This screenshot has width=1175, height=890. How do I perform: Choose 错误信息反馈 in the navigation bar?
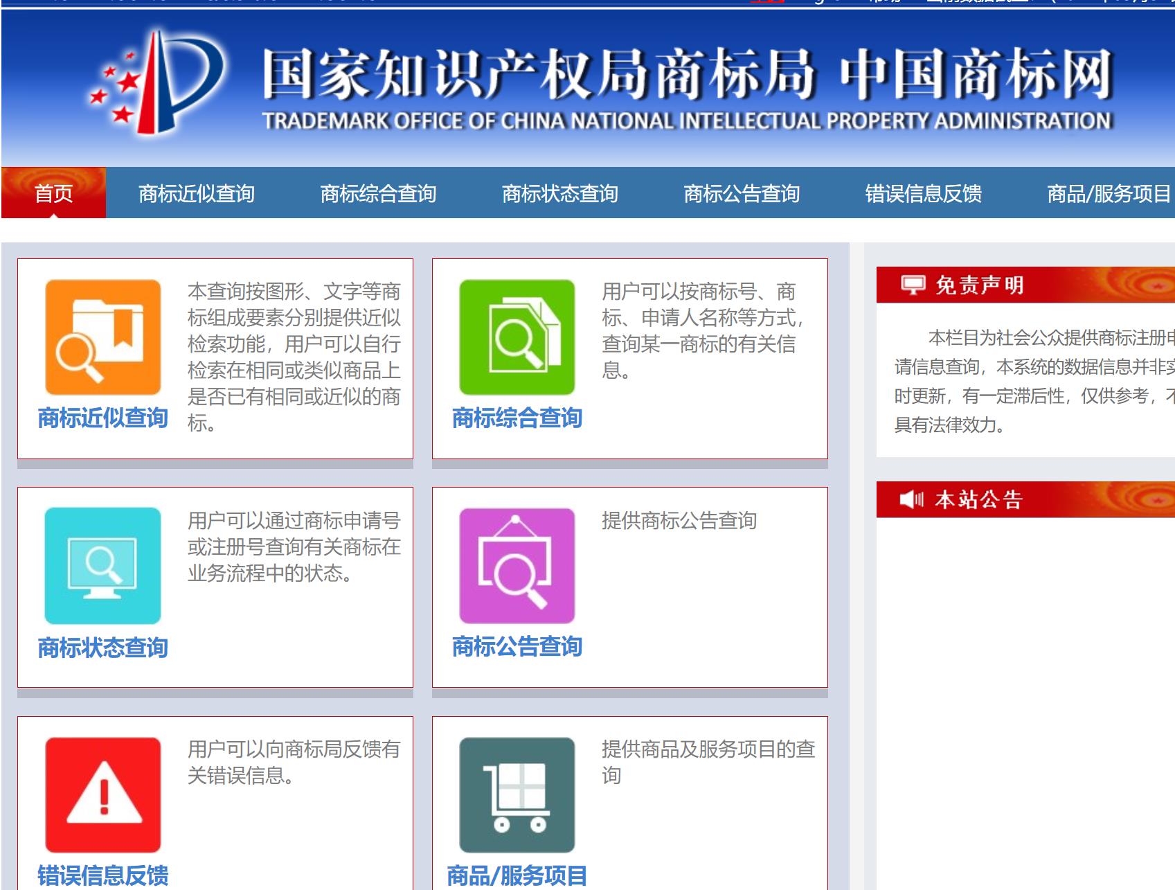923,193
